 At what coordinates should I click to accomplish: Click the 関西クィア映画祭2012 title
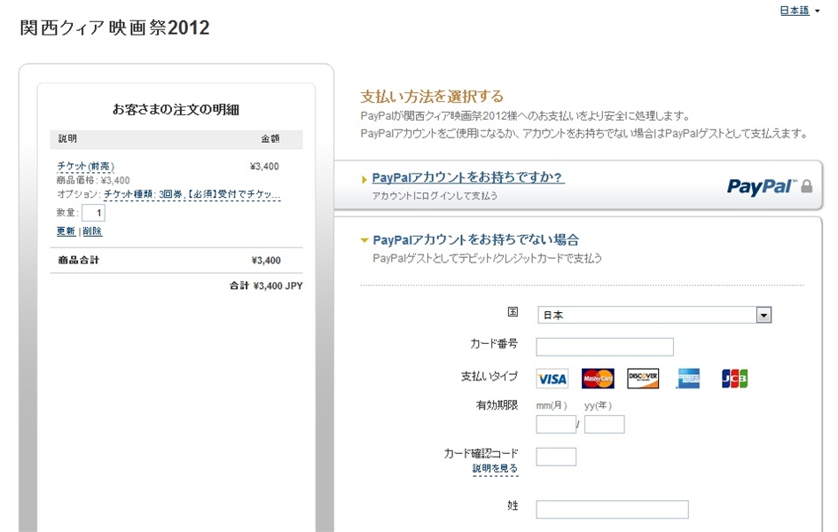tap(115, 27)
